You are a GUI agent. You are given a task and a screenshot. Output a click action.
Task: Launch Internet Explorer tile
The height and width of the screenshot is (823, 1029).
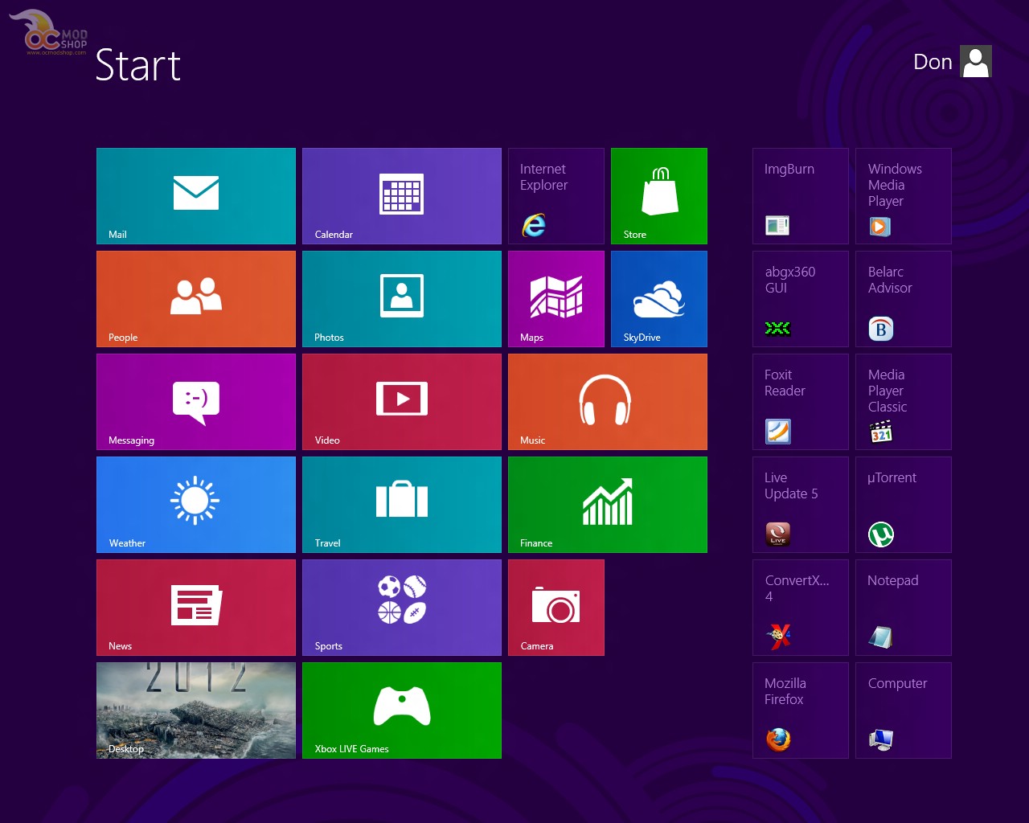click(556, 196)
